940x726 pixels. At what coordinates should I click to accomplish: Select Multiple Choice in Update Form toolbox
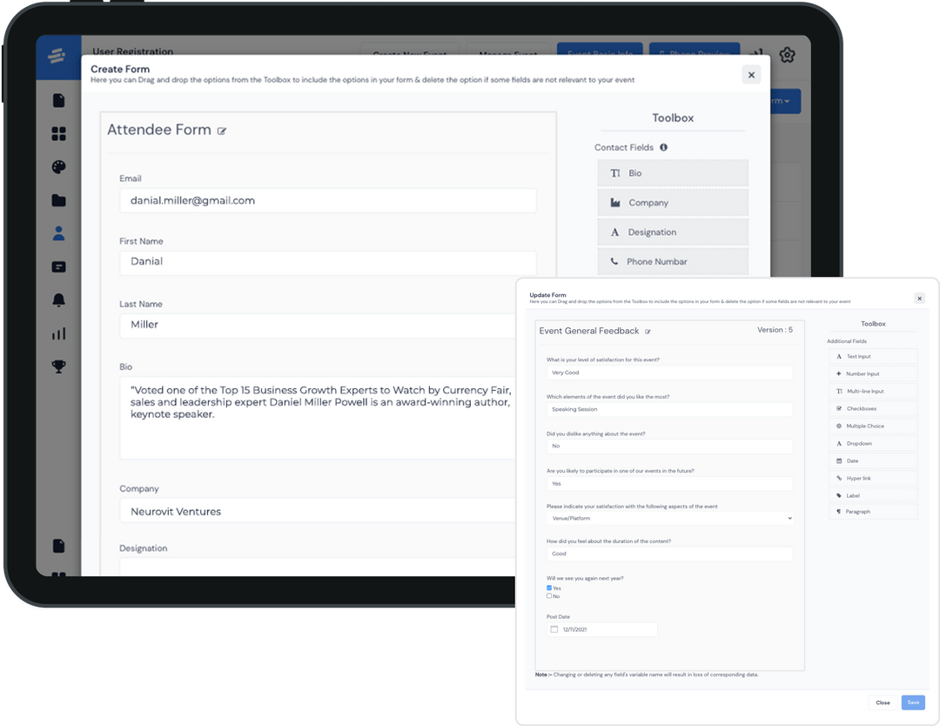click(874, 427)
